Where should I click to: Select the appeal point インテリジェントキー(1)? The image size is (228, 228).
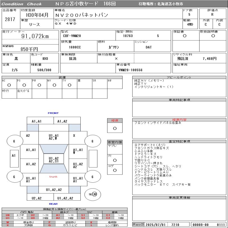click(x=154, y=87)
